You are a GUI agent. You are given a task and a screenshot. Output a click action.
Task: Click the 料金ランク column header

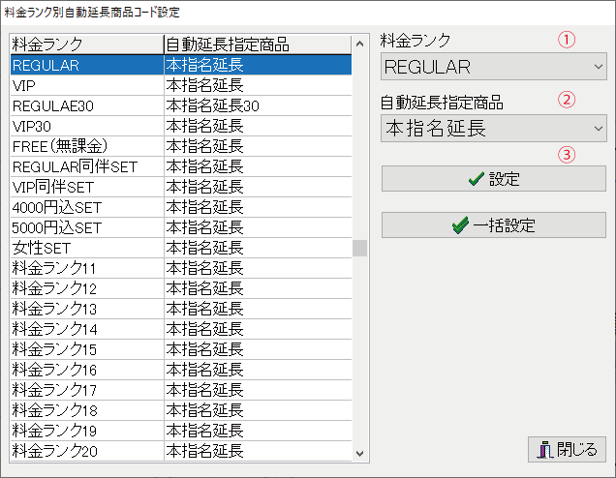pyautogui.click(x=87, y=45)
